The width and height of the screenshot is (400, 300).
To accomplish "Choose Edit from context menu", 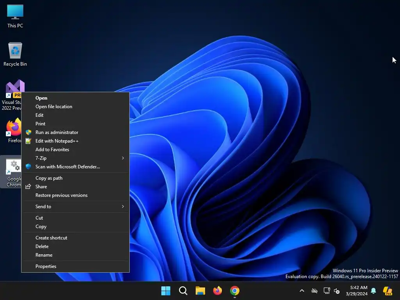I will pyautogui.click(x=75, y=115).
